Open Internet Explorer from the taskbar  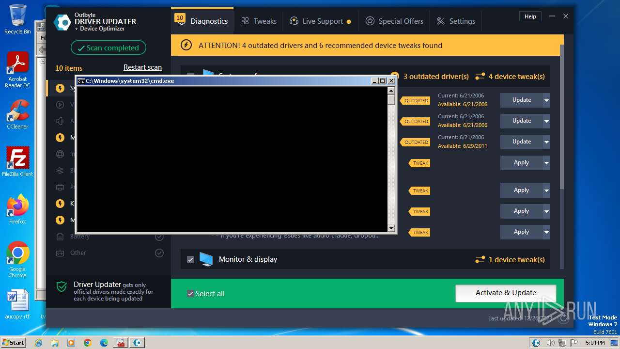click(39, 343)
